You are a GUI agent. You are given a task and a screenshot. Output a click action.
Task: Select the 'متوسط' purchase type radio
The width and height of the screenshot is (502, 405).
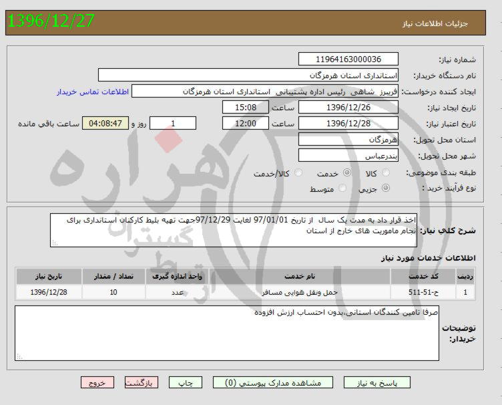(x=342, y=188)
